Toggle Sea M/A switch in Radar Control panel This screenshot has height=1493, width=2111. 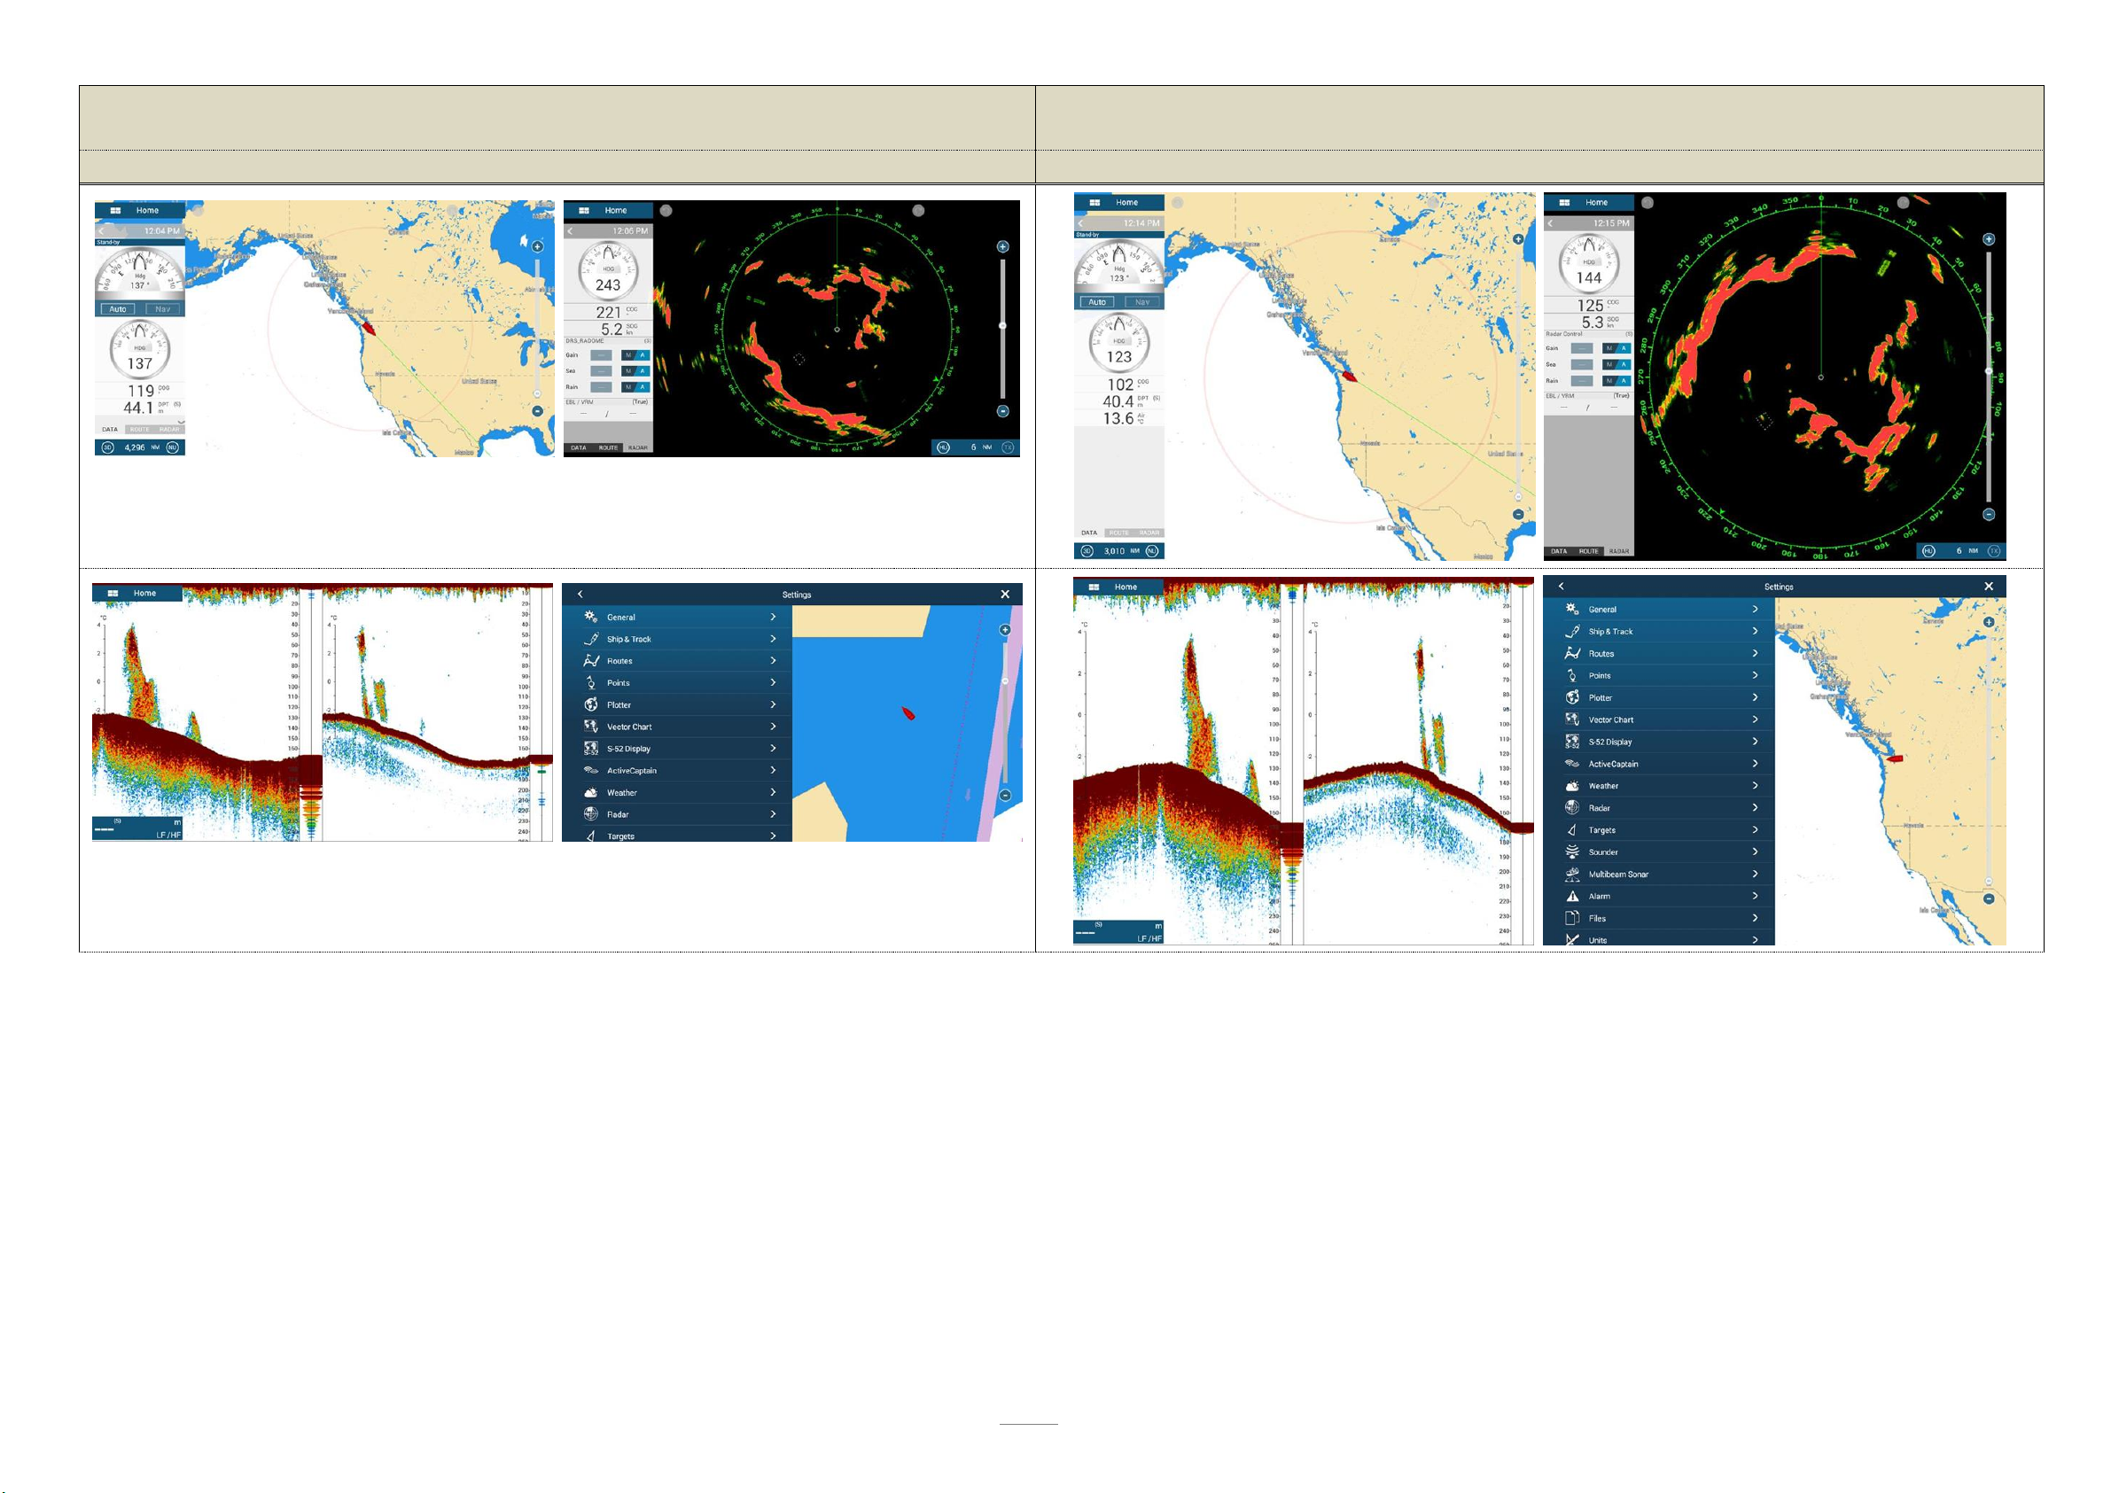coord(1616,365)
